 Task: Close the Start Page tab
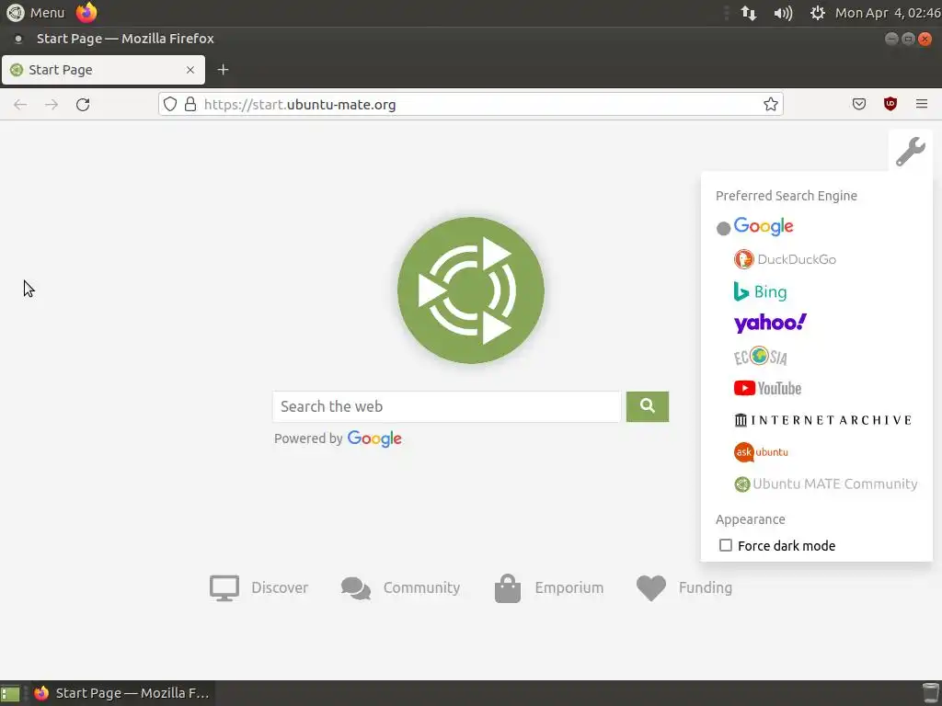[x=190, y=70]
